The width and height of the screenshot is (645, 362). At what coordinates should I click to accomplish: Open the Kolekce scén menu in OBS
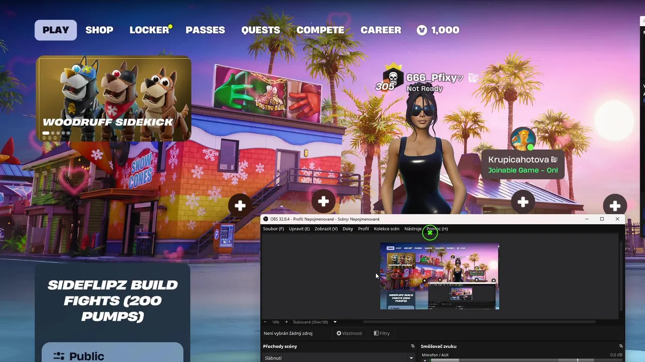pos(386,229)
